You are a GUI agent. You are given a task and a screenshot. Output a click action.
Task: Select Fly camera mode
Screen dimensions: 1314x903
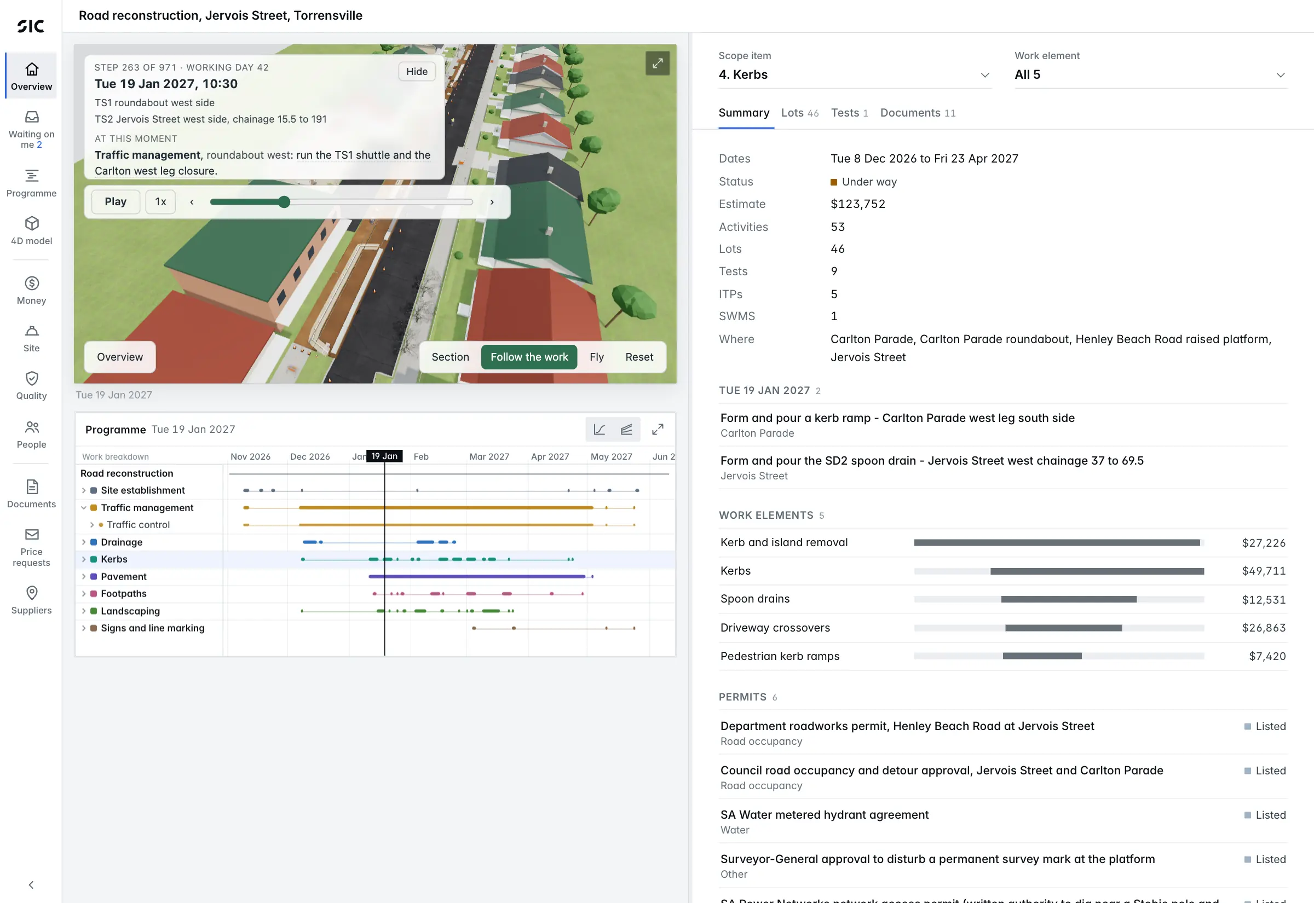[x=596, y=357]
